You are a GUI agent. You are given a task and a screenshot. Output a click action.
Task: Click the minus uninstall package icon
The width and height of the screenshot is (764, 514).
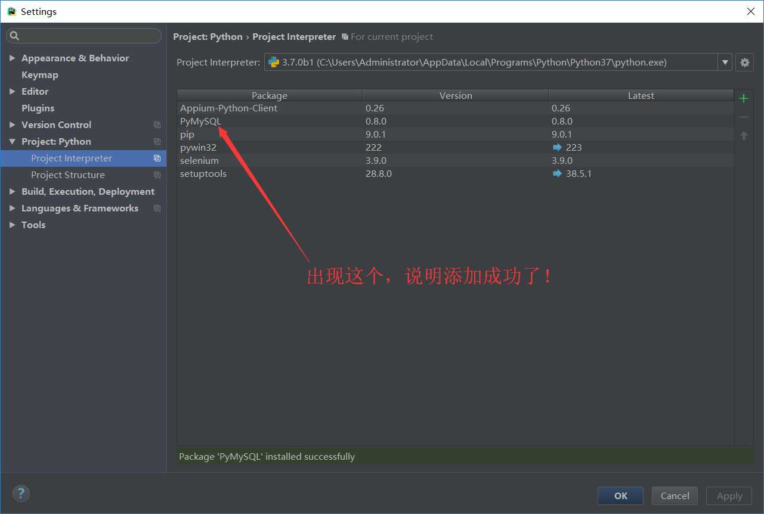click(x=744, y=117)
